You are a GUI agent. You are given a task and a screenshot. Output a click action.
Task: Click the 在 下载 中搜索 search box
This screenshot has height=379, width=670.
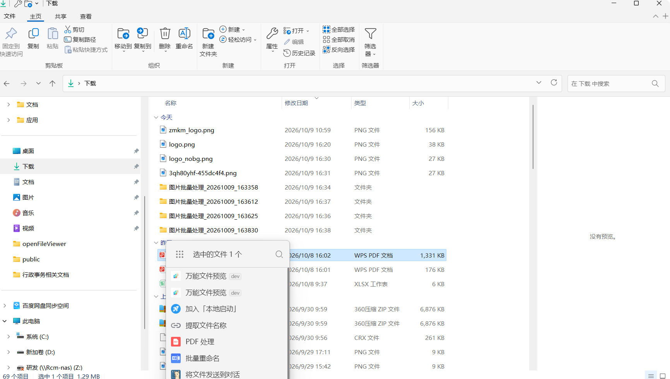tap(616, 84)
